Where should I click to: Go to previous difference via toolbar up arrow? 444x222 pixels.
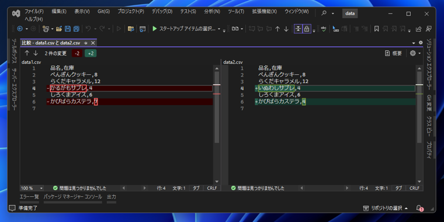[277, 29]
